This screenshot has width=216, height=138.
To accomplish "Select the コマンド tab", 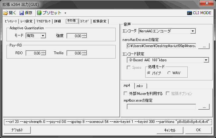I will (x=84, y=21).
